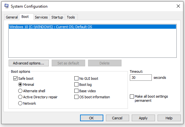The image size is (185, 127).
Task: Click the System Configuration title bar icon
Action: click(x=6, y=6)
